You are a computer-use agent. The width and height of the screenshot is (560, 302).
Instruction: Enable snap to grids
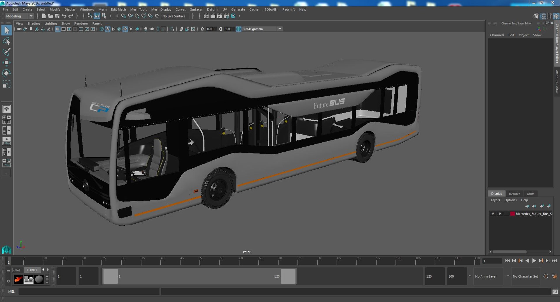point(123,16)
